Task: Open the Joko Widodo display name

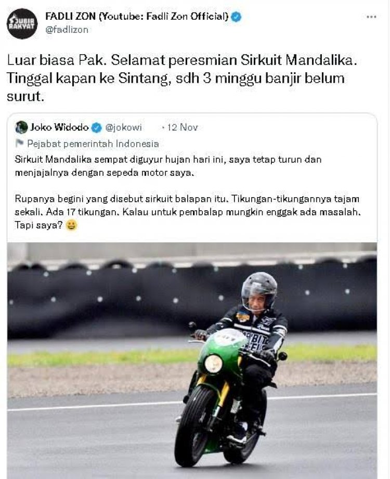Action: 59,127
